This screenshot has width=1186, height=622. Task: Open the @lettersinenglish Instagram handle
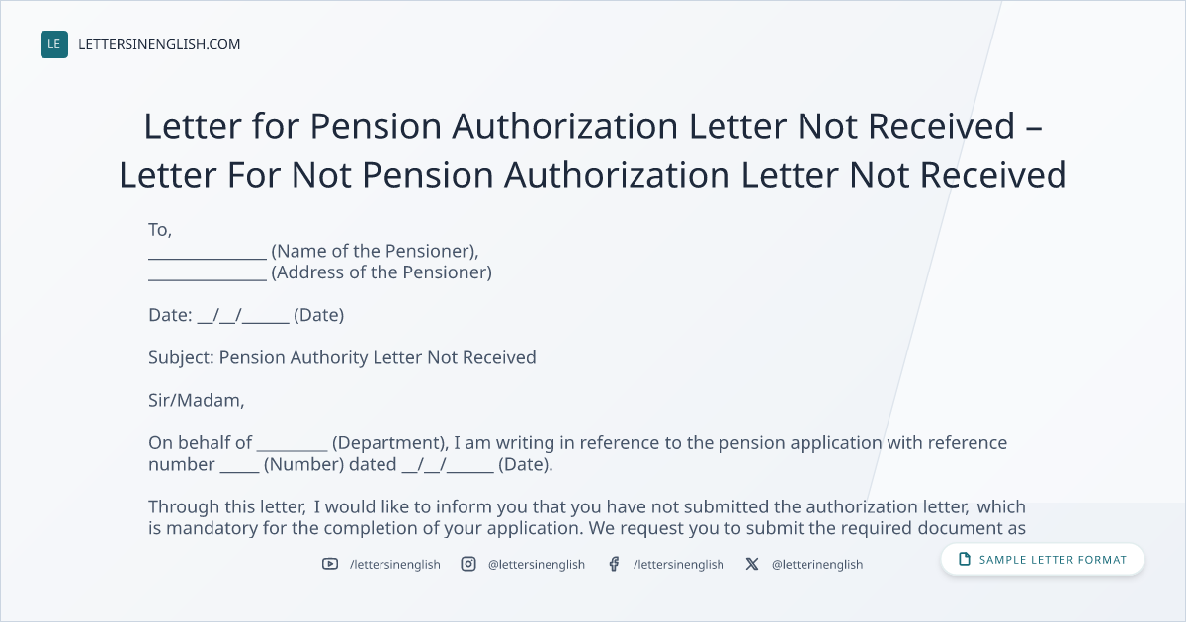pyautogui.click(x=537, y=564)
